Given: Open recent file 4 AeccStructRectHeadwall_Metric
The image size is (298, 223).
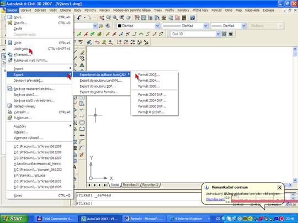Looking at the screenshot, I should [40, 164].
